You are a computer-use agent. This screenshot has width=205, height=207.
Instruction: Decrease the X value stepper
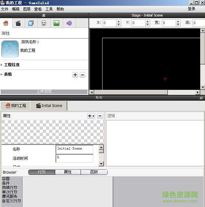(x=119, y=24)
